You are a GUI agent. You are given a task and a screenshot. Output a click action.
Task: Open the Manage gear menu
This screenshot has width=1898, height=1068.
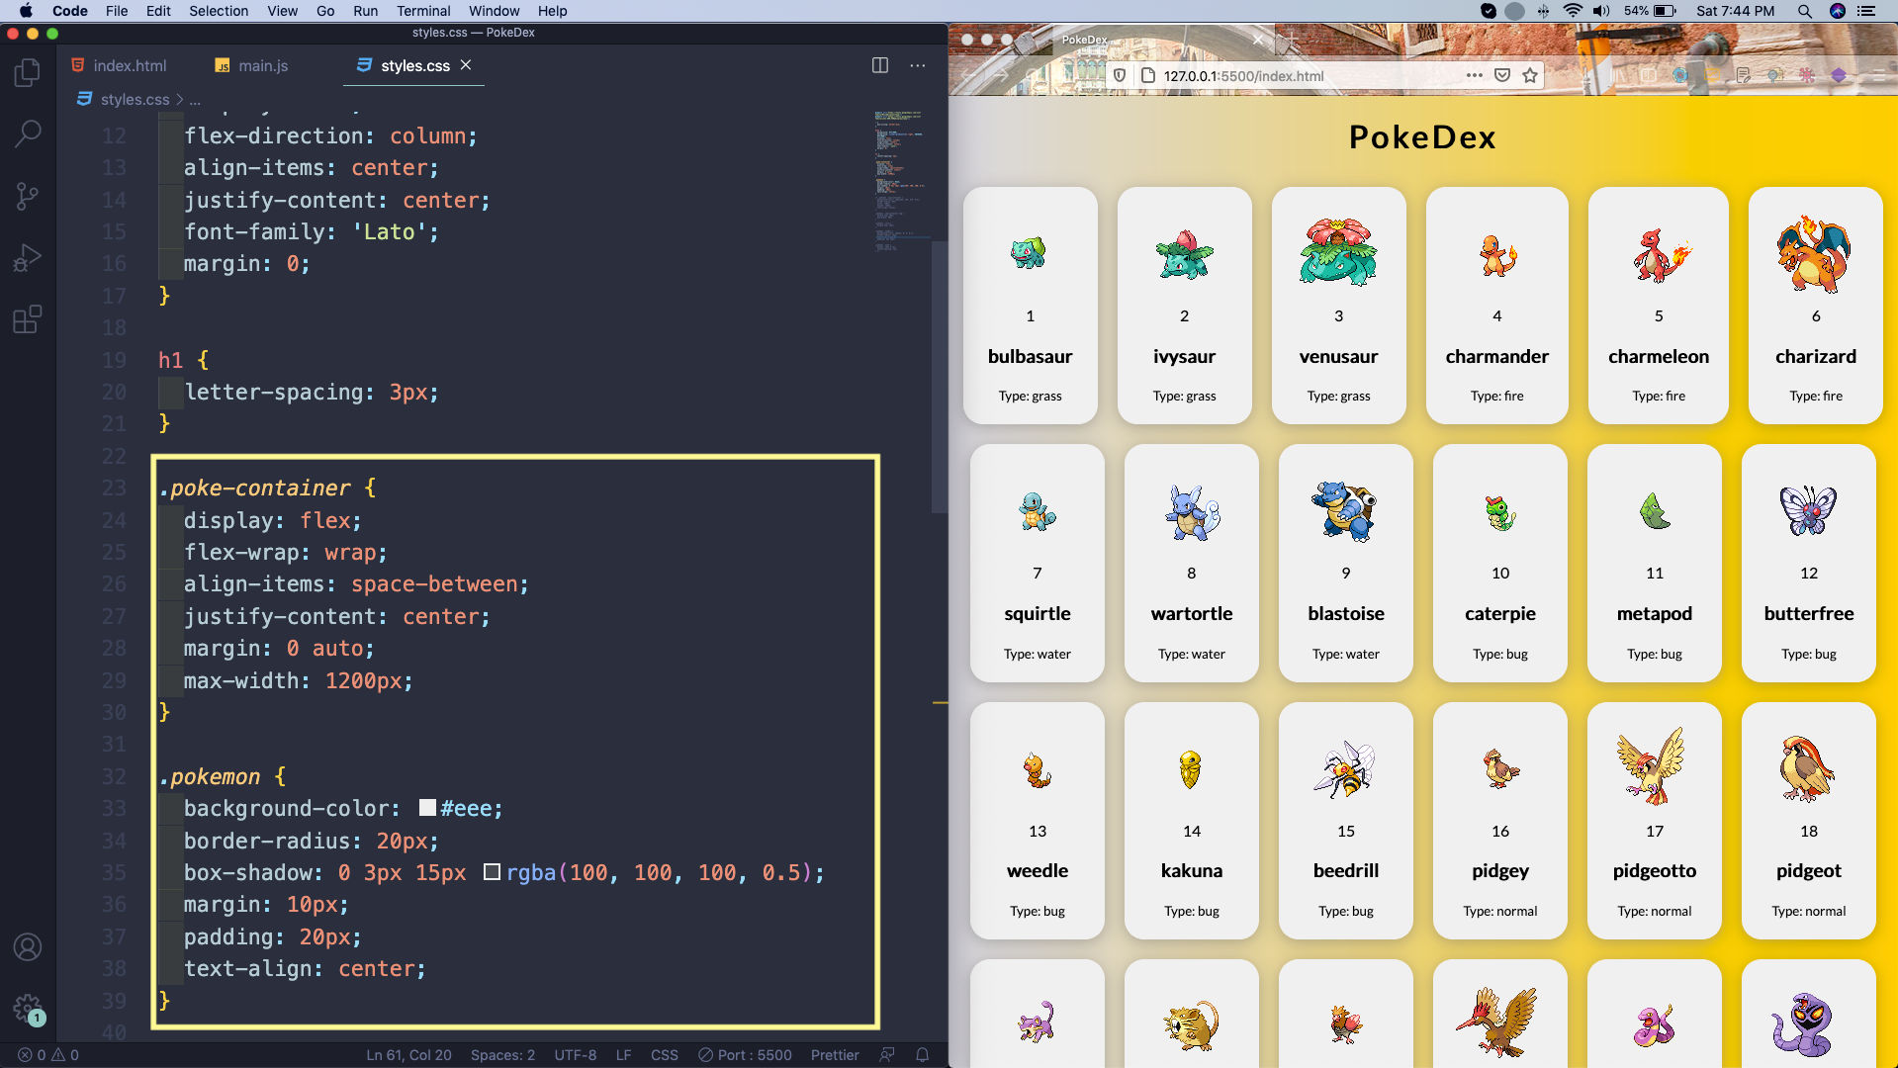(28, 1009)
